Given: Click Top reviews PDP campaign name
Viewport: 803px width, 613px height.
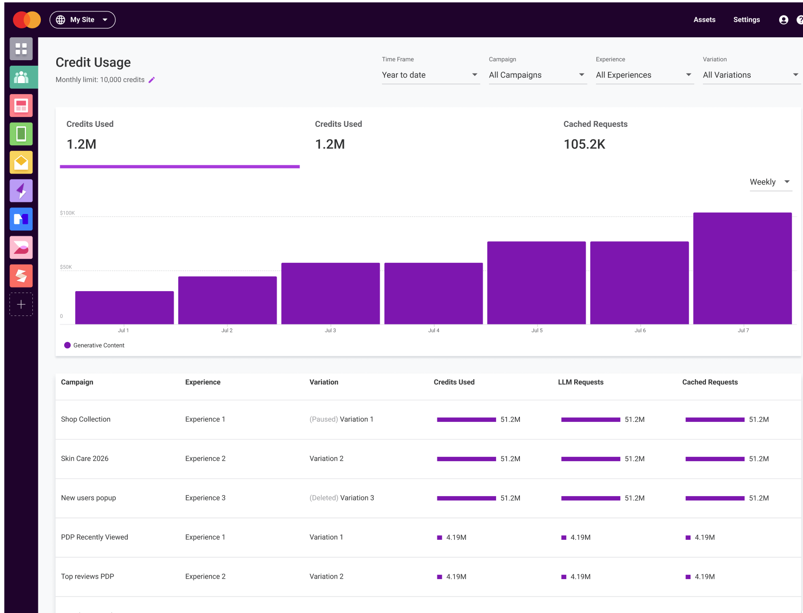Looking at the screenshot, I should [88, 577].
